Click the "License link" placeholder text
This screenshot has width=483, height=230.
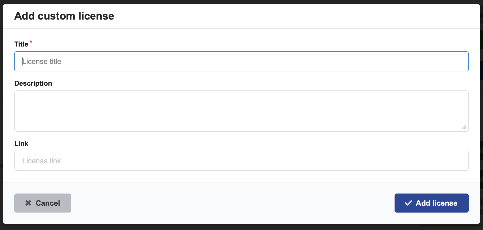click(42, 161)
